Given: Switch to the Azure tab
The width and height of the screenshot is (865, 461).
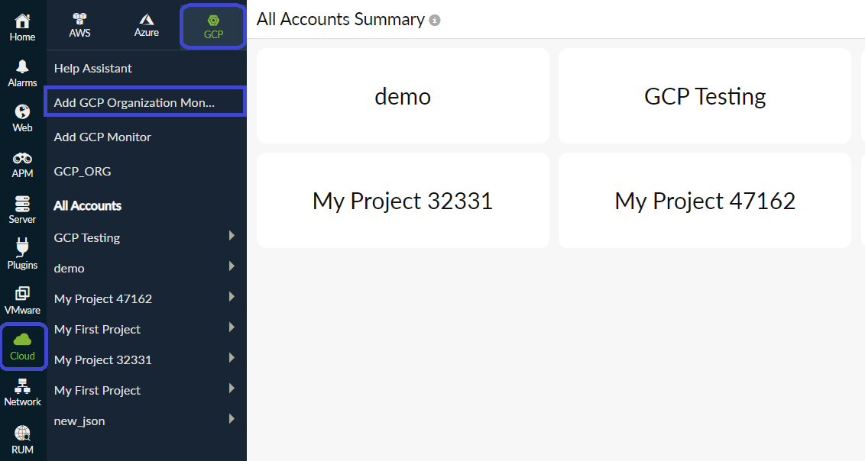Looking at the screenshot, I should tap(146, 24).
